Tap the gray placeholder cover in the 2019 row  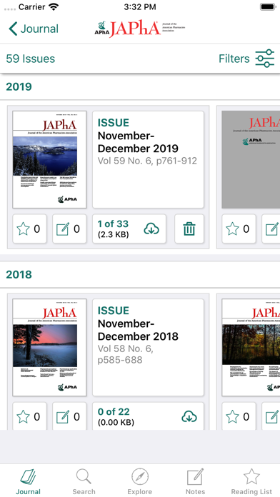click(x=251, y=159)
